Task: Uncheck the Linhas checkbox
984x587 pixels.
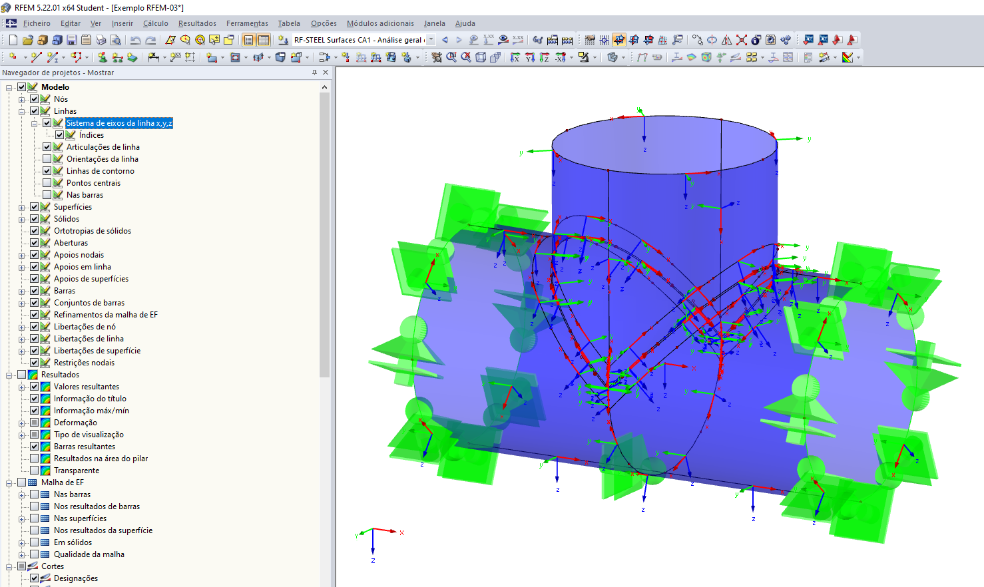Action: coord(34,111)
